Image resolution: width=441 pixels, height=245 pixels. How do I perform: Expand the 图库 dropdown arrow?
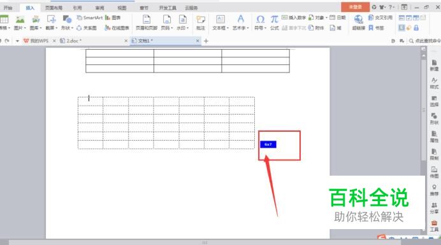click(41, 28)
